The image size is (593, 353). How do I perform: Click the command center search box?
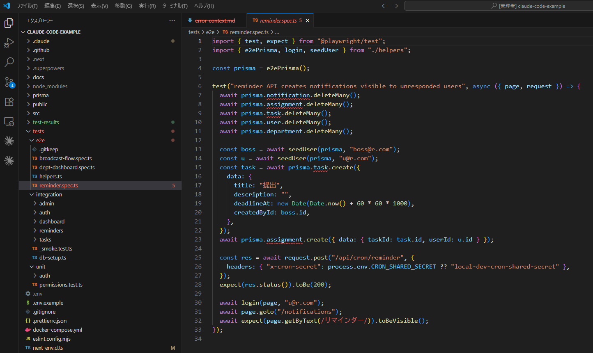click(x=499, y=6)
